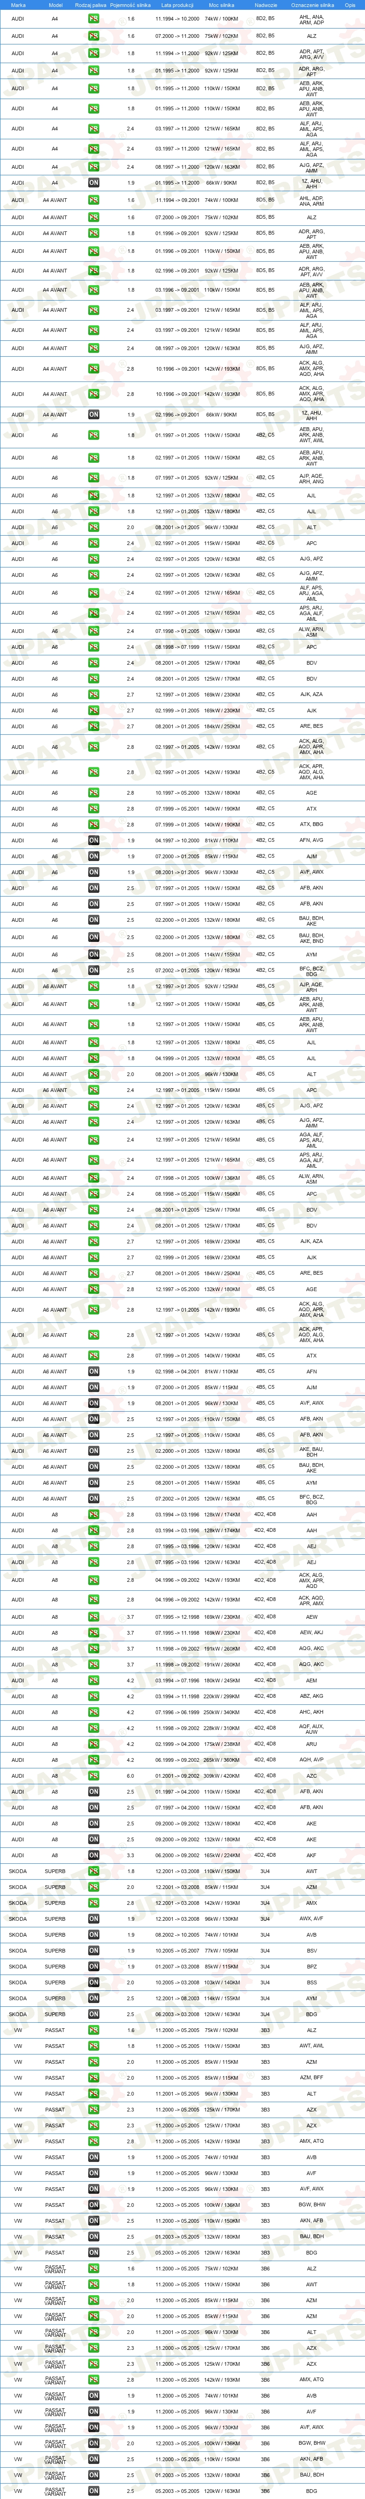
Task: Click the PB icon in the Passat Variant AMX, ATQ row
Action: (94, 2379)
